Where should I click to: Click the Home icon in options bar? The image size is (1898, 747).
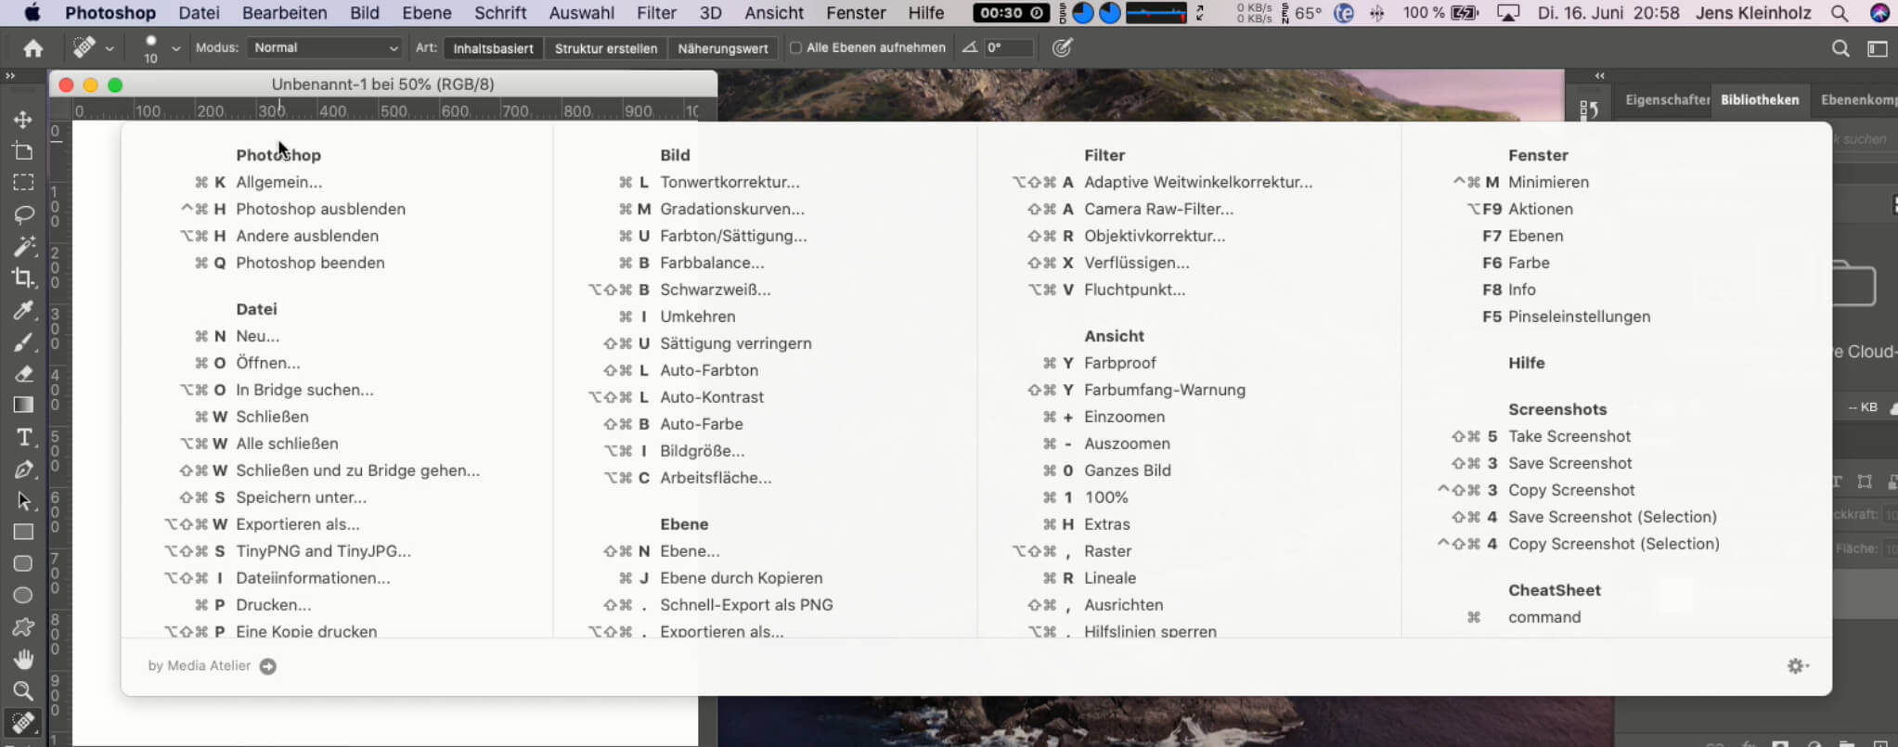(33, 48)
